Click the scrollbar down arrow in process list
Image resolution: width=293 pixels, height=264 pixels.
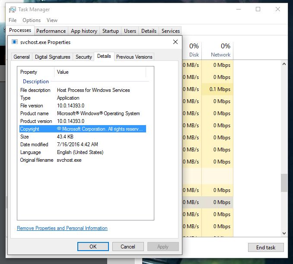pyautogui.click(x=284, y=233)
